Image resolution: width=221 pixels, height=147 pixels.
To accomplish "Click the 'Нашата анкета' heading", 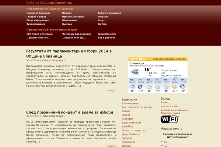I will tap(171, 129).
